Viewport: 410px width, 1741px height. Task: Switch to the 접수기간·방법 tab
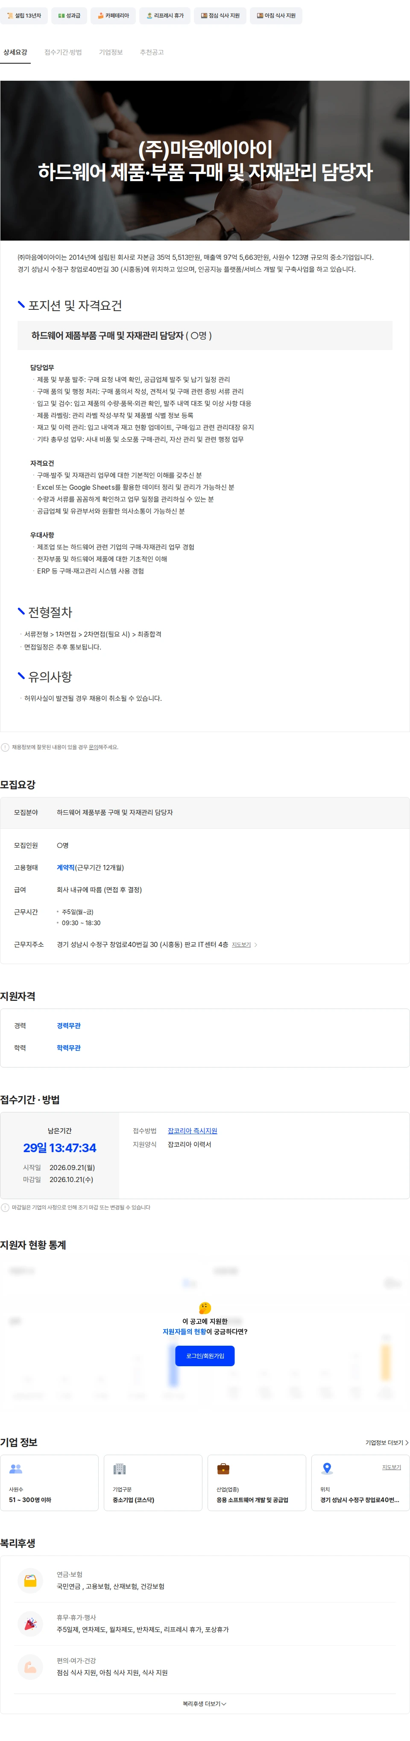coord(63,52)
